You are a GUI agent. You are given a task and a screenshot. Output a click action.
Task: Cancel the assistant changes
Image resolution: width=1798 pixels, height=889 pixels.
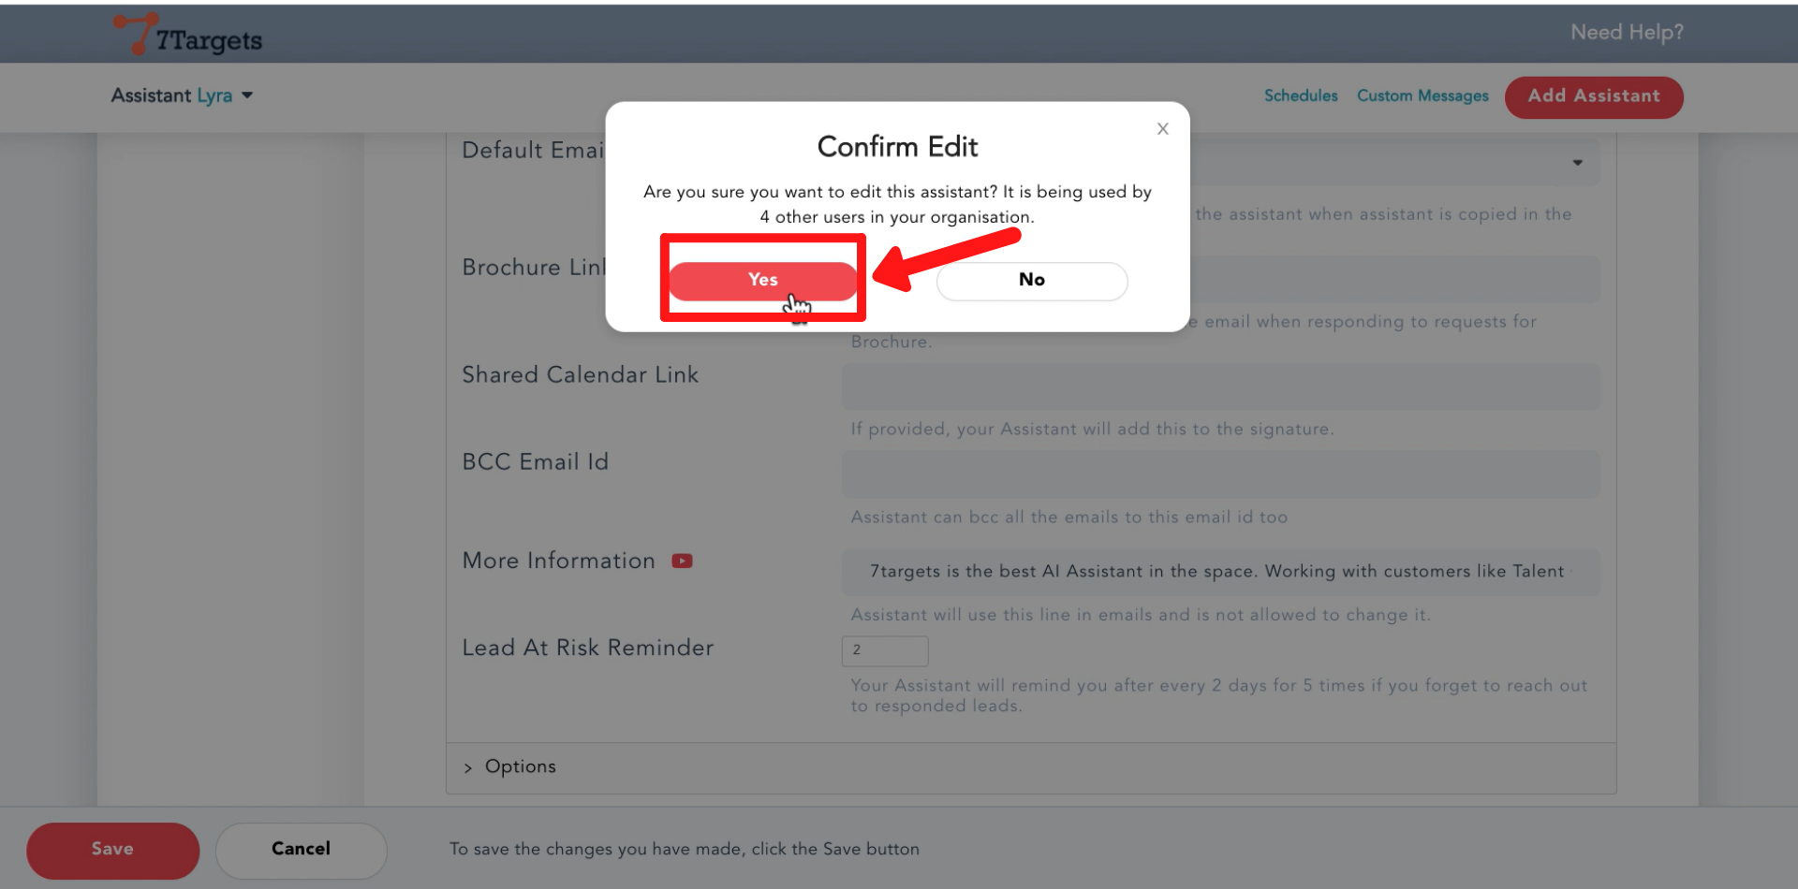pos(301,849)
